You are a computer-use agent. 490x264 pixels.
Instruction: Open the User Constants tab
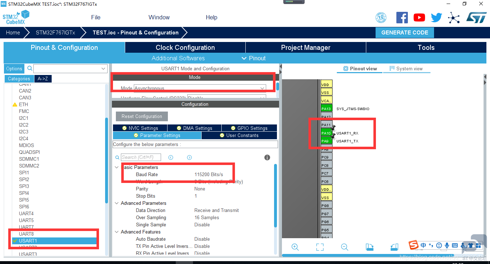(239, 135)
